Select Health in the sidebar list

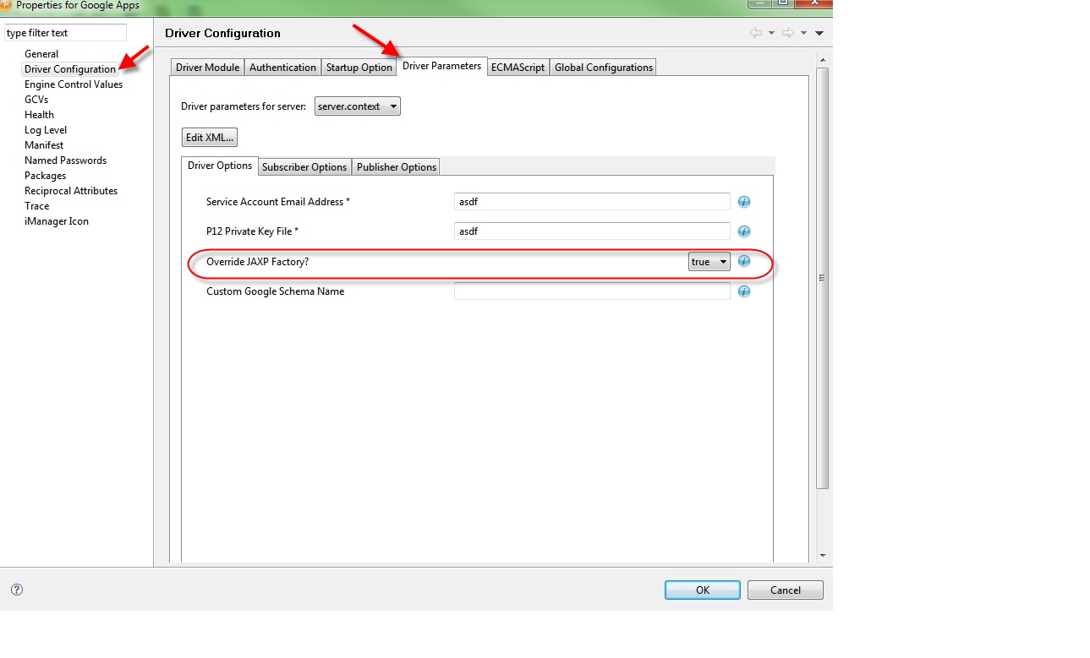point(39,115)
